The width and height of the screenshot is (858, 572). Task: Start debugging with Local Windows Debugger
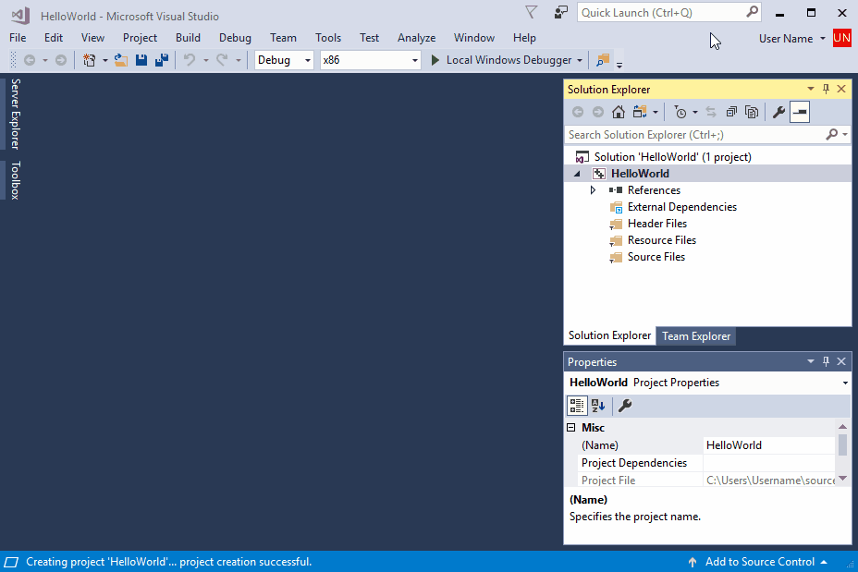point(505,58)
